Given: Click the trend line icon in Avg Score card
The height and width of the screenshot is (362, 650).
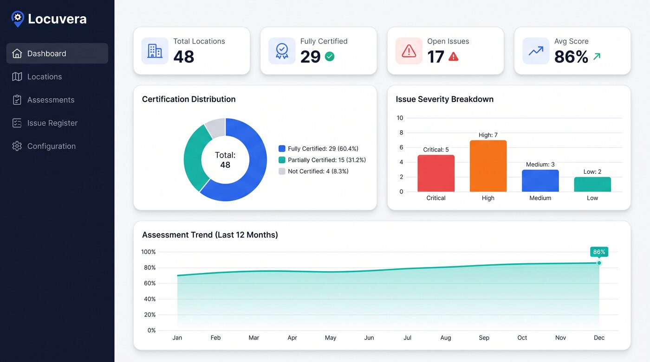Looking at the screenshot, I should click(x=536, y=51).
